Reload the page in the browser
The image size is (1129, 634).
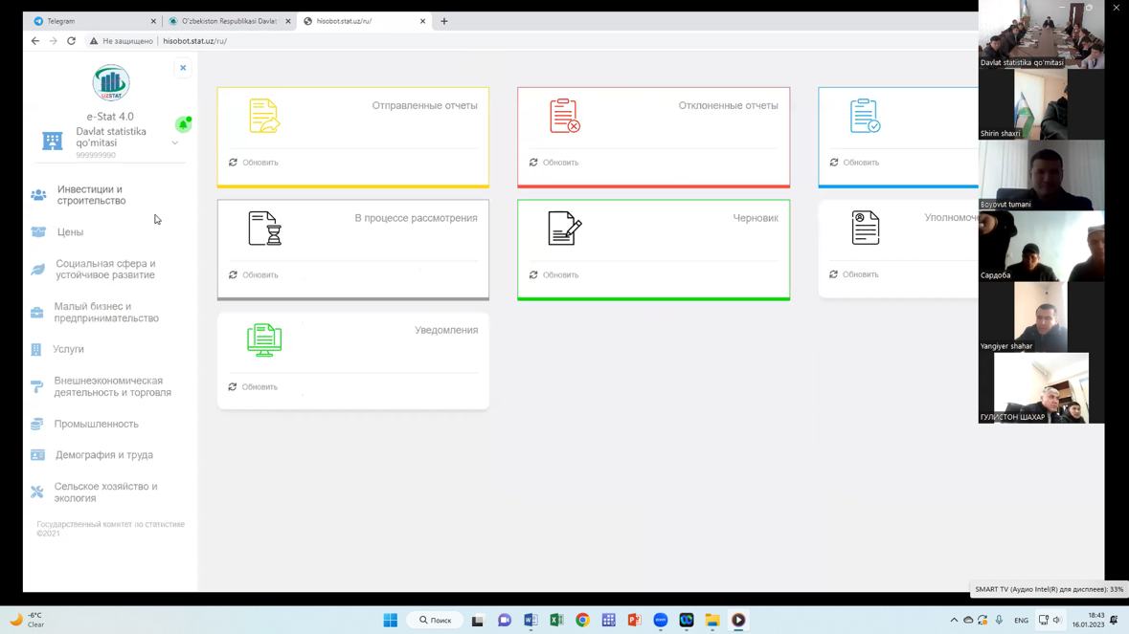coord(71,41)
